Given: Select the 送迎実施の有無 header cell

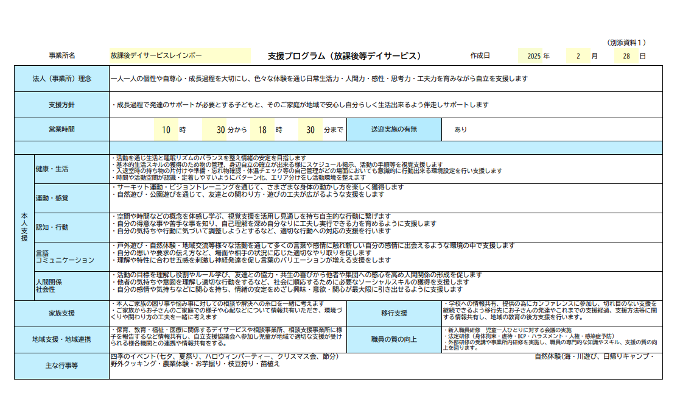Looking at the screenshot, I should point(394,129).
